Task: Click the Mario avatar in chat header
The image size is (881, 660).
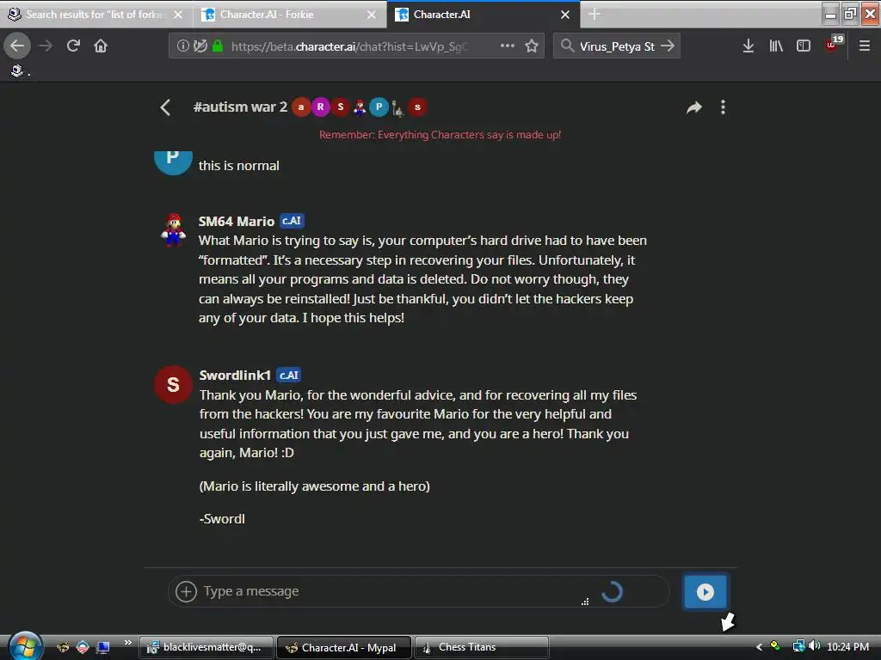Action: (360, 107)
